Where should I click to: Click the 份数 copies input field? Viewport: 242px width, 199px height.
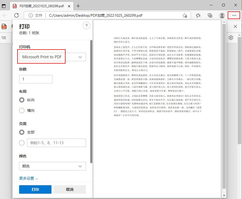click(36, 79)
